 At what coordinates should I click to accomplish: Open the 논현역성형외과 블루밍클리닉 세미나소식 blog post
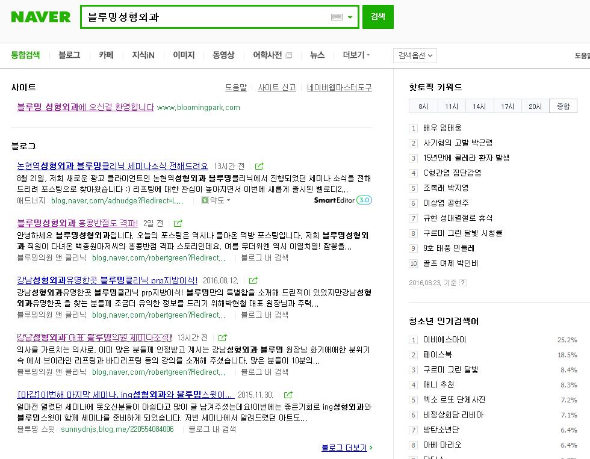113,166
